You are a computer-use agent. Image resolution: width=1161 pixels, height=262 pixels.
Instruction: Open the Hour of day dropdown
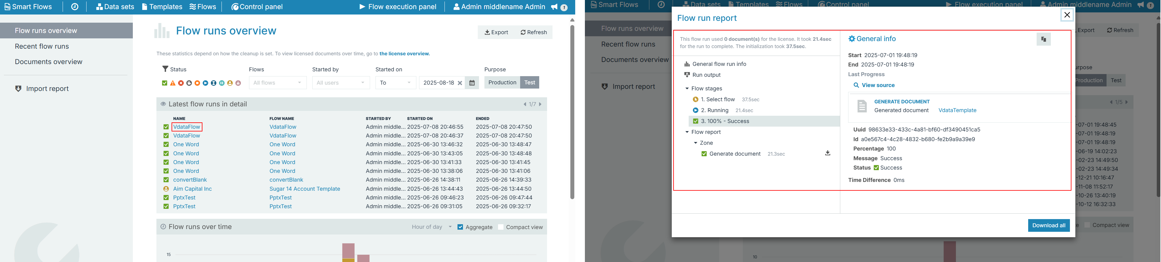point(431,227)
